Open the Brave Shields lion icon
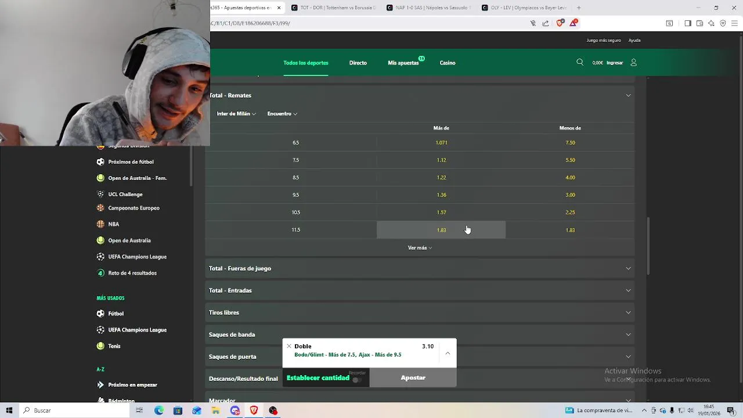 [560, 23]
